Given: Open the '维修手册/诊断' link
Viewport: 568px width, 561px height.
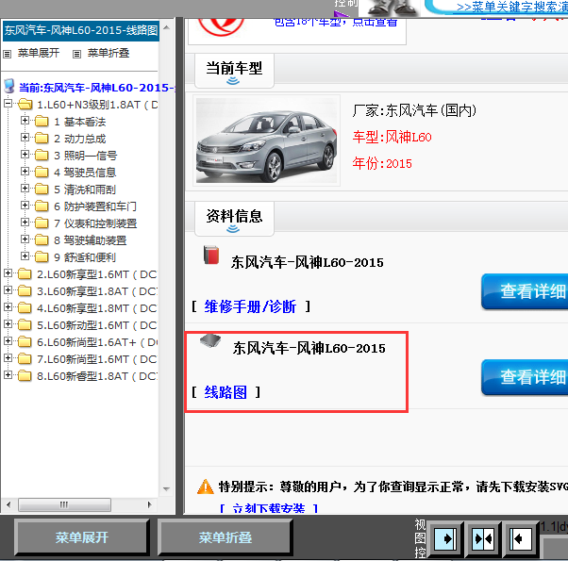Looking at the screenshot, I should (250, 306).
